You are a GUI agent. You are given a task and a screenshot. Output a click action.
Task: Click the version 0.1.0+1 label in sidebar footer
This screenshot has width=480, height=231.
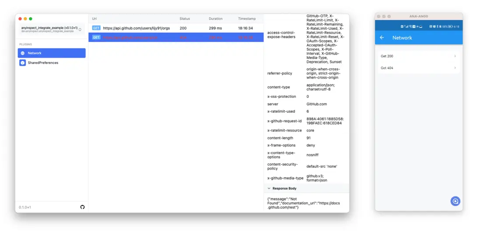(25, 207)
